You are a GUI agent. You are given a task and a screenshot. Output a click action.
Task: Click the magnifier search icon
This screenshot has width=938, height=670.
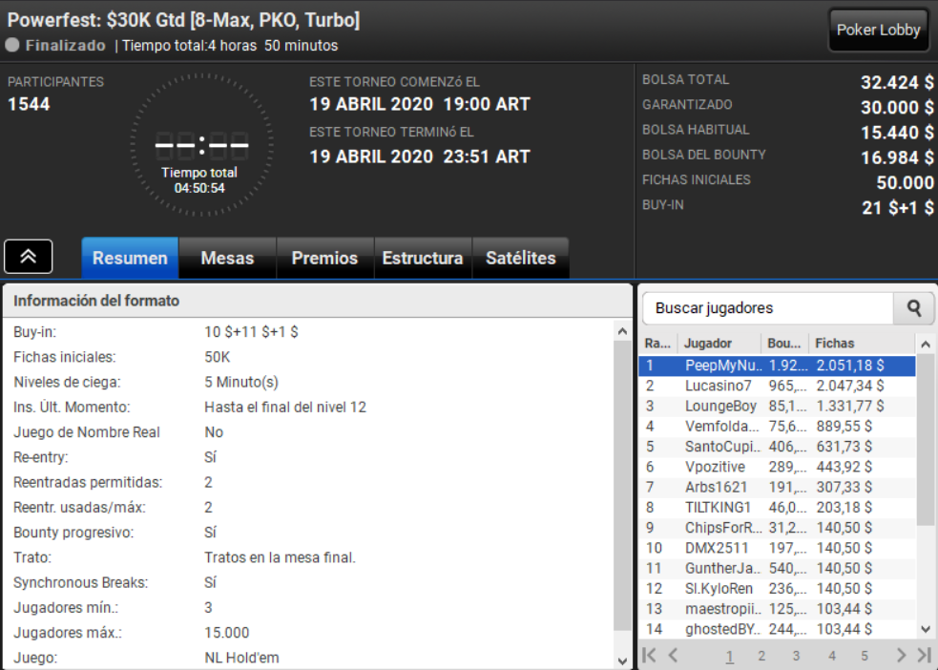[x=913, y=308]
